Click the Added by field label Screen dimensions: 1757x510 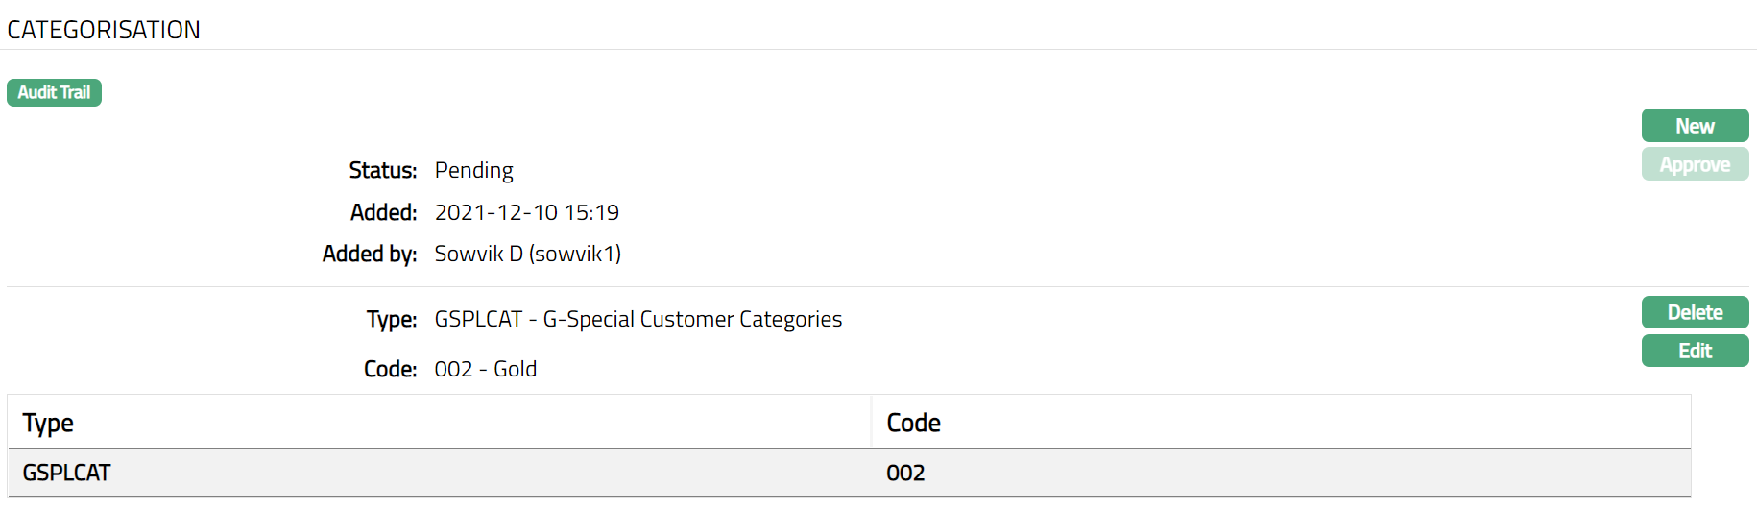pos(369,254)
